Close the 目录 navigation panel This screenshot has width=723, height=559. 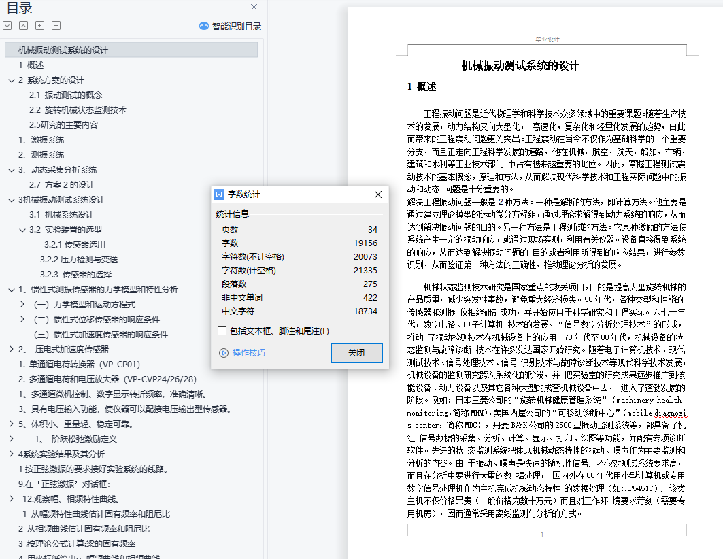click(x=254, y=7)
